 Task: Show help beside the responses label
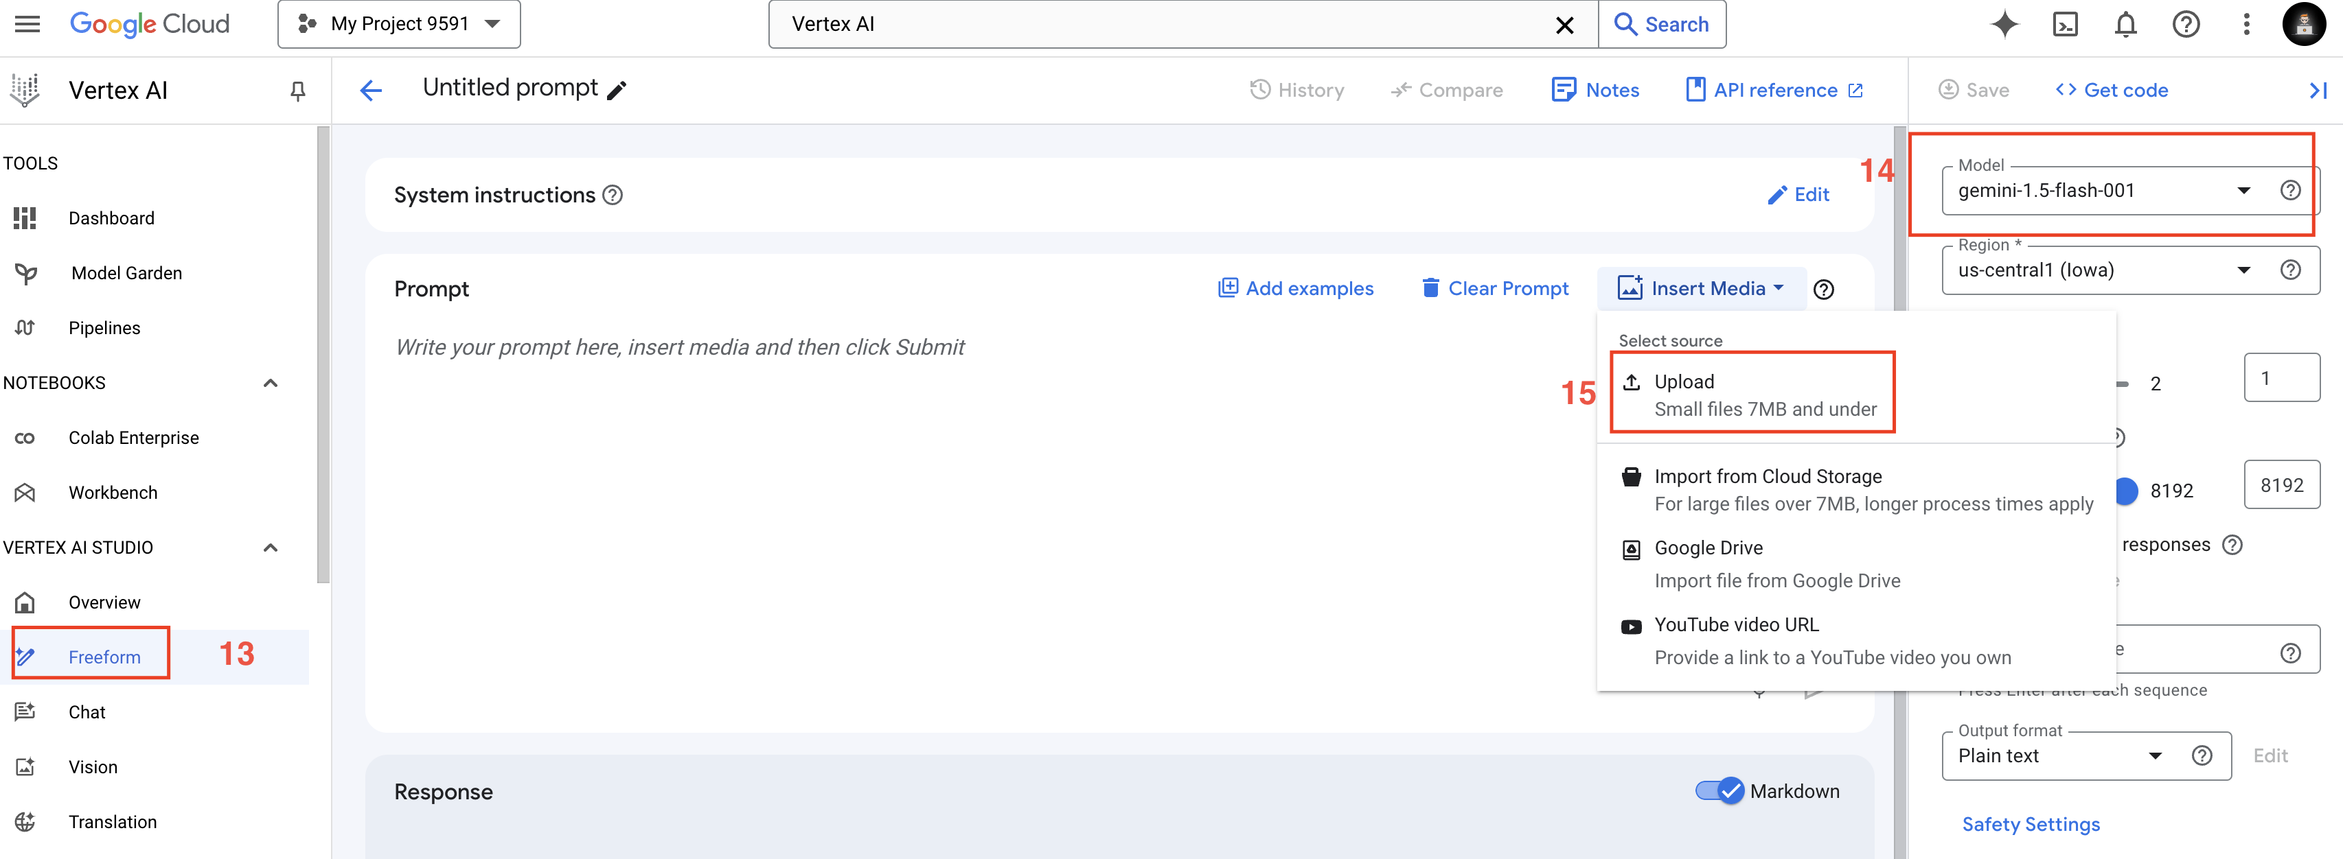(2232, 545)
